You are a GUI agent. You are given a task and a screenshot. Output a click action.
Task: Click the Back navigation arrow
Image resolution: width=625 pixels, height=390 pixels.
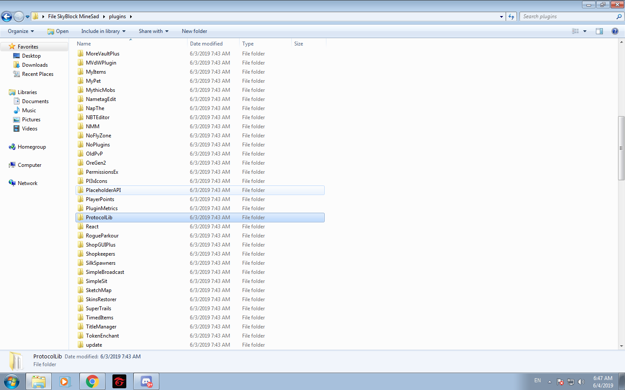[7, 16]
